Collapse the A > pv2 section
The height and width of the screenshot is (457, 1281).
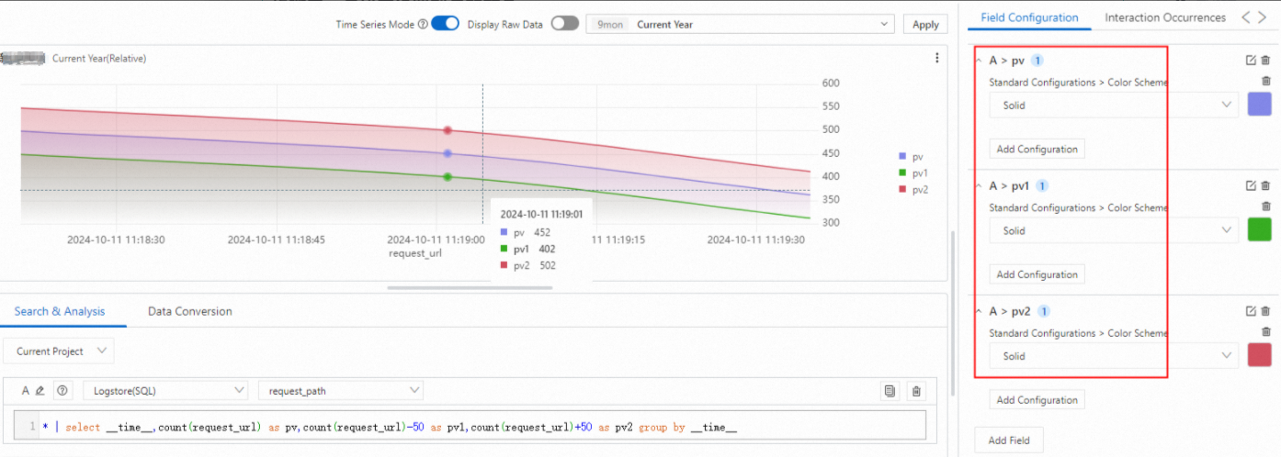point(978,311)
